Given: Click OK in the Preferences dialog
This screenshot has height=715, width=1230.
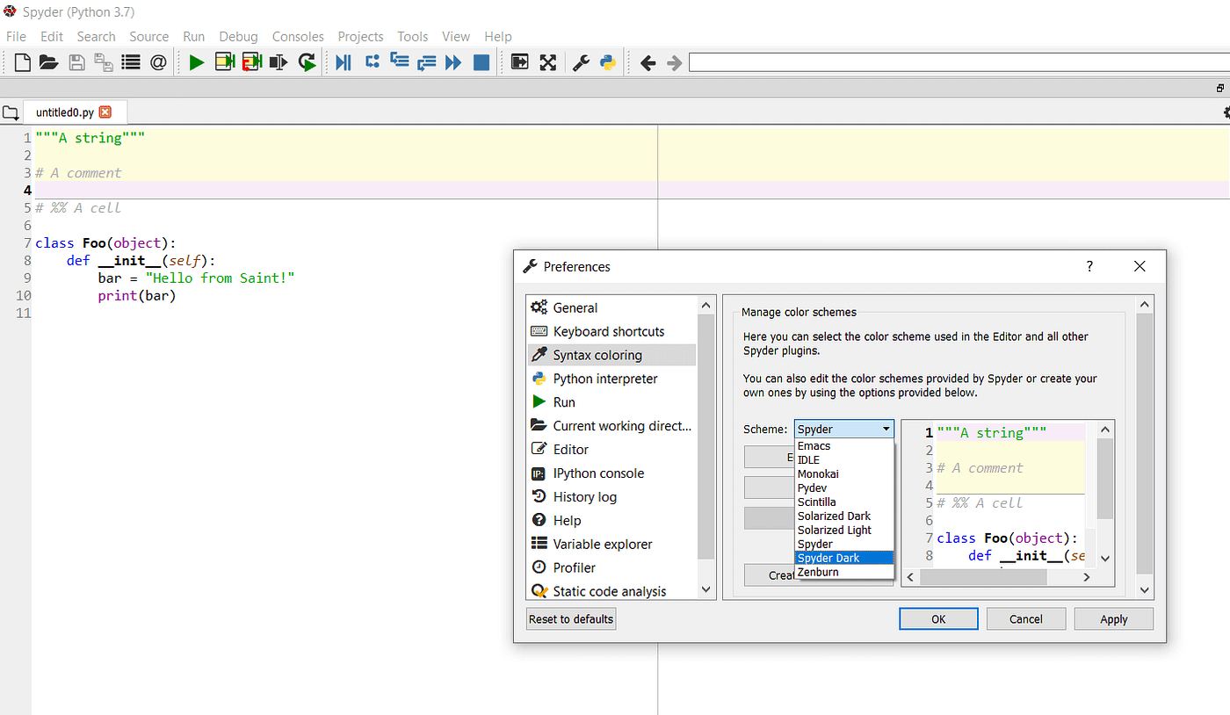Looking at the screenshot, I should pyautogui.click(x=938, y=619).
